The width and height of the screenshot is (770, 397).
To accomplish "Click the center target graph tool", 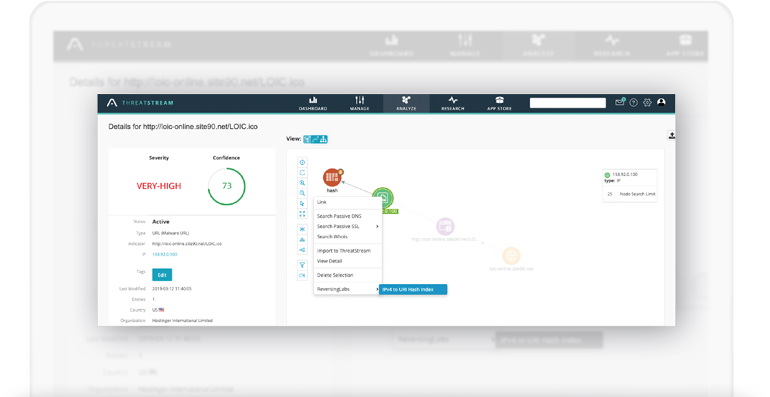I will 302,163.
